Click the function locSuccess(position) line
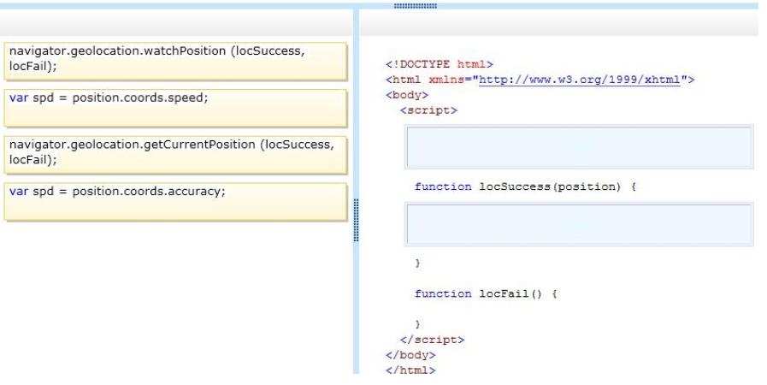Screen dimensions: 767x385 coord(525,187)
